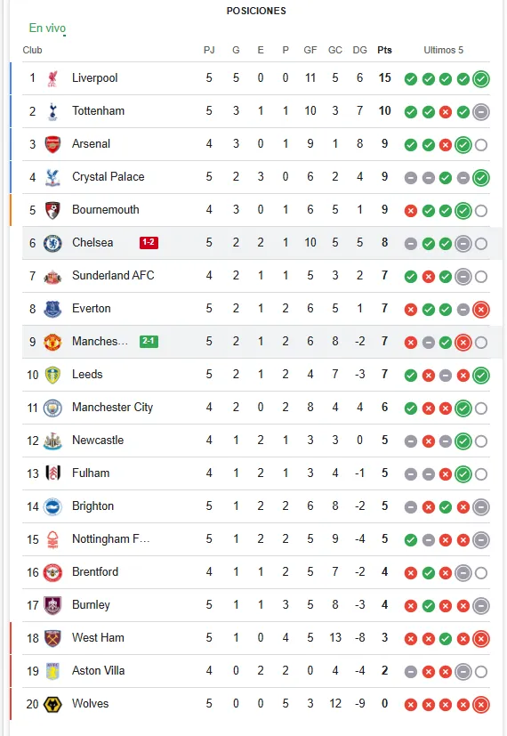Open the Manchester City team name

tap(113, 408)
